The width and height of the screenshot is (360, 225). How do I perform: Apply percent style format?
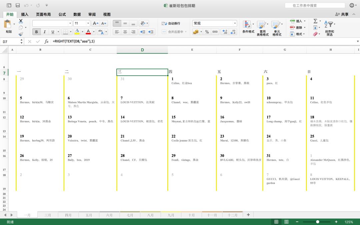click(x=207, y=32)
